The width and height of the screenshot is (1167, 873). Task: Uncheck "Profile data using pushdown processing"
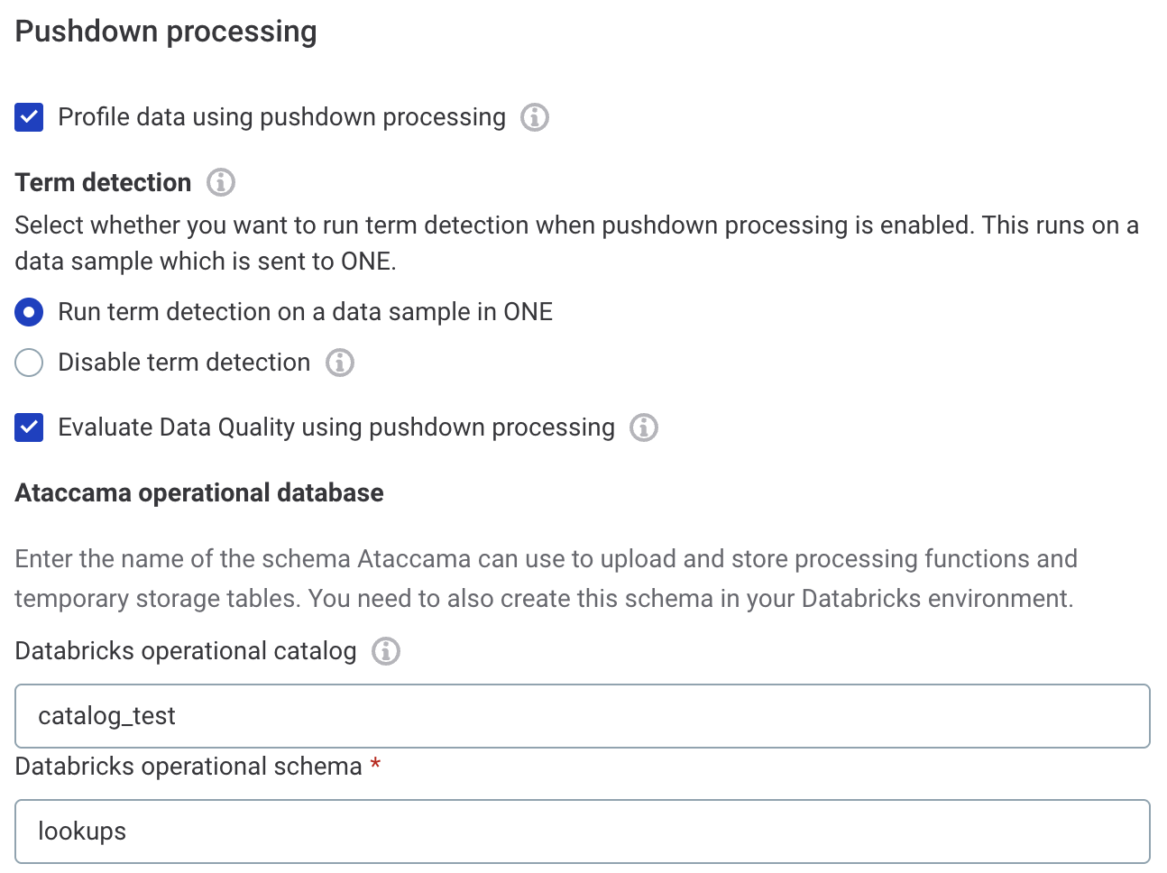coord(28,117)
